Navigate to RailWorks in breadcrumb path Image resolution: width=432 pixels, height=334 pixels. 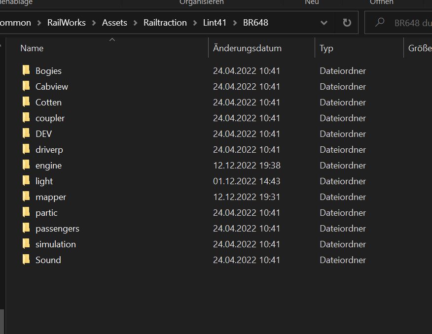pos(66,23)
